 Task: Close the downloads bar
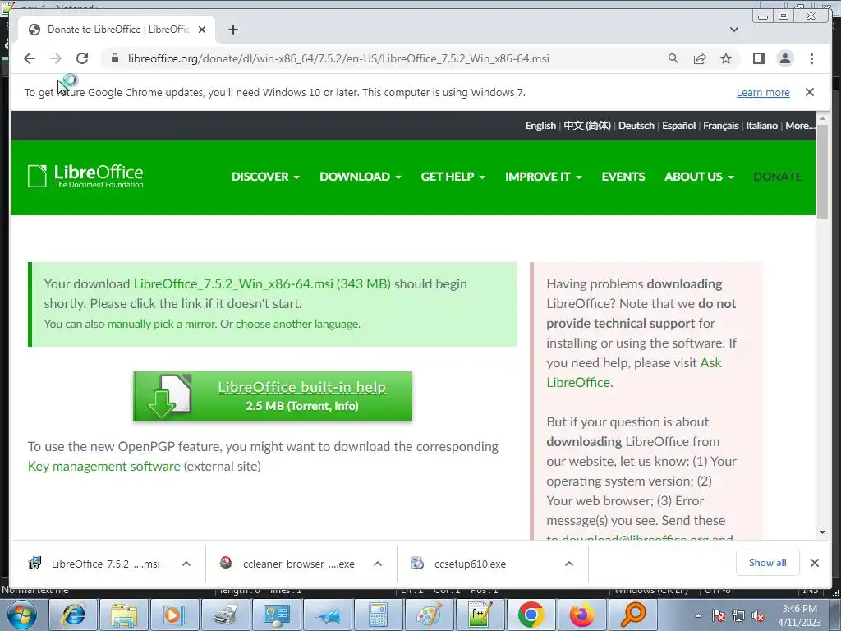pos(814,563)
